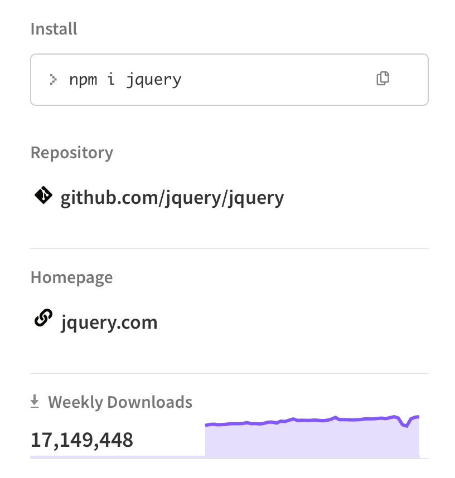
Task: Click the right end of the sparkline
Action: coord(418,417)
